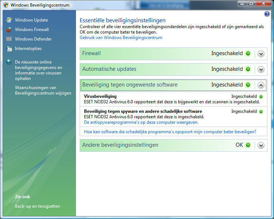Click the bold Virusbeveiliging heading
This screenshot has height=219, width=274.
[x=100, y=96]
